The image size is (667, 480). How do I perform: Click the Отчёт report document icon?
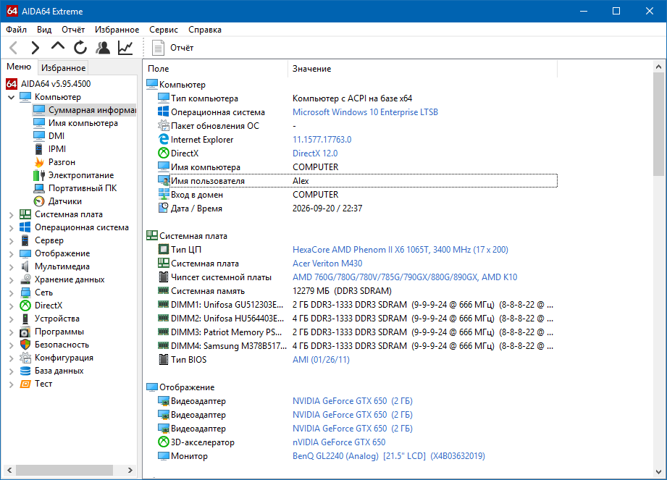(159, 48)
